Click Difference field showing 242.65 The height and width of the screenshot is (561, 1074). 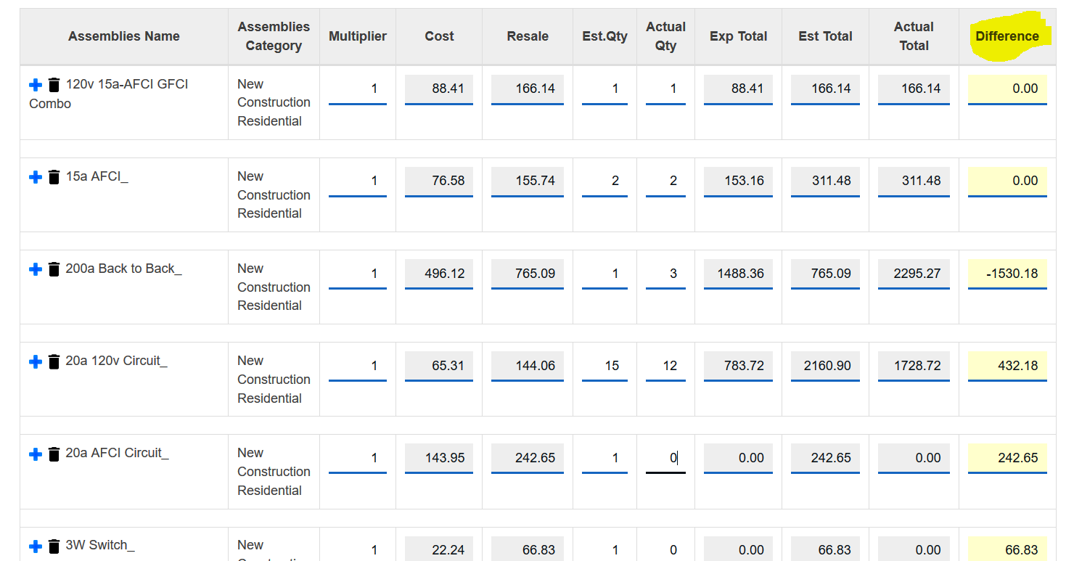[1007, 459]
